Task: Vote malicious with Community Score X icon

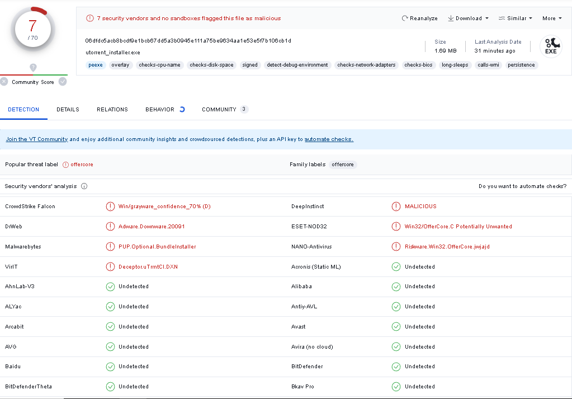Action: (4, 82)
